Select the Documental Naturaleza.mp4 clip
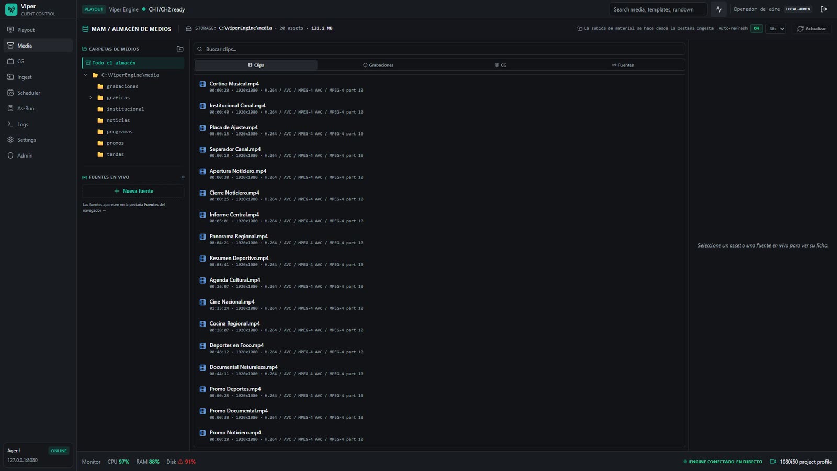This screenshot has height=471, width=837. tap(439, 370)
